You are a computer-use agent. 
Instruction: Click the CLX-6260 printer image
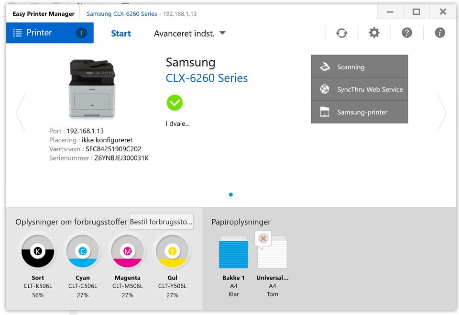[x=92, y=88]
